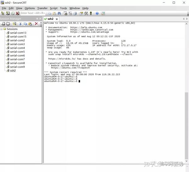Click the https://microk8s.io/ text in terminal
Screen dimensions: 189x172
(x=62, y=59)
